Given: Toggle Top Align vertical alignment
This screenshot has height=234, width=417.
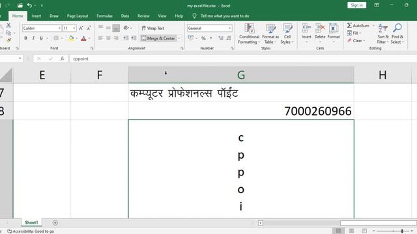Looking at the screenshot, I should click(100, 27).
